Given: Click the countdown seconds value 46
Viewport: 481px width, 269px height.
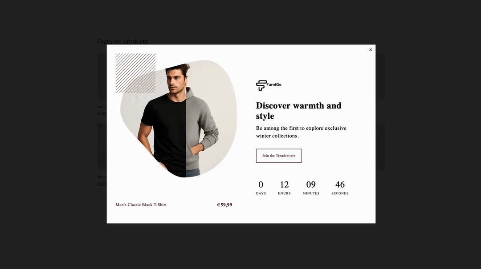Looking at the screenshot, I should pos(340,185).
